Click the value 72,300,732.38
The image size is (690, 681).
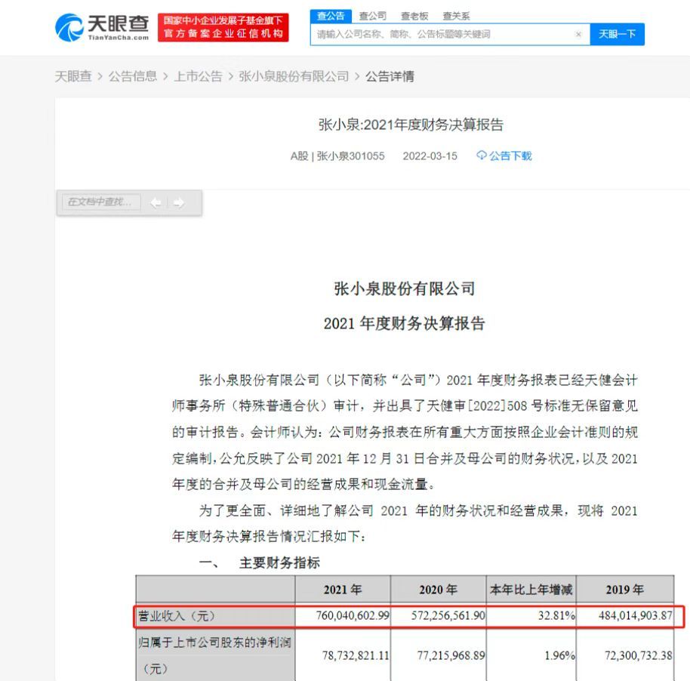639,655
